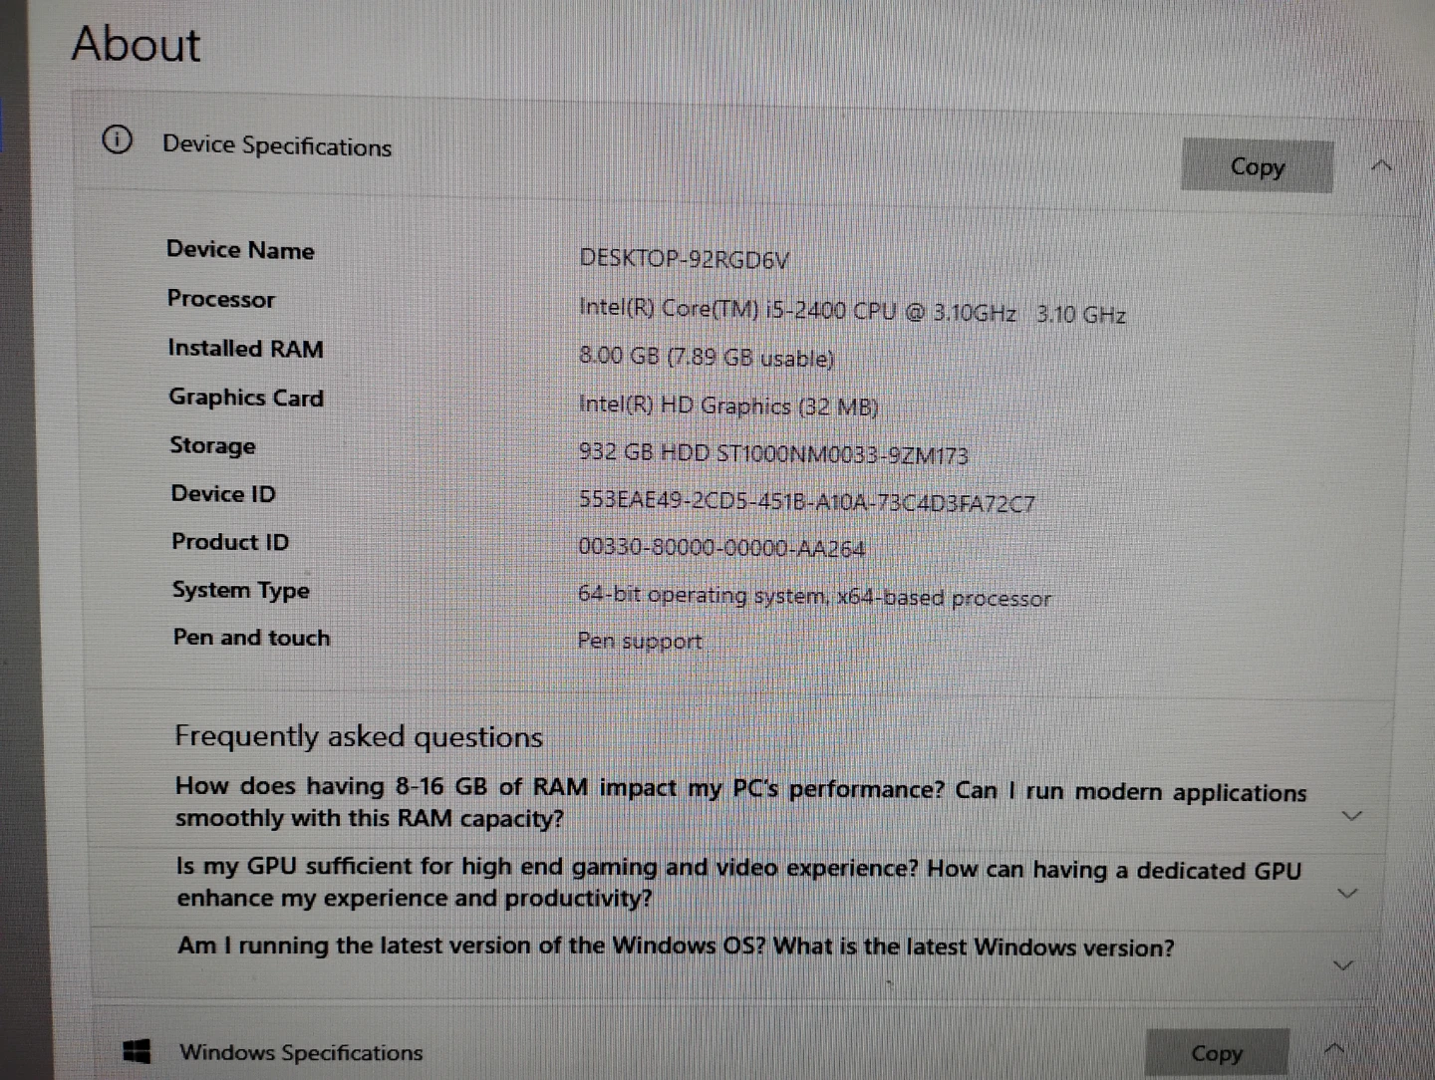Select the processor value Intel Core i5-2400
1435x1080 pixels.
click(x=852, y=311)
